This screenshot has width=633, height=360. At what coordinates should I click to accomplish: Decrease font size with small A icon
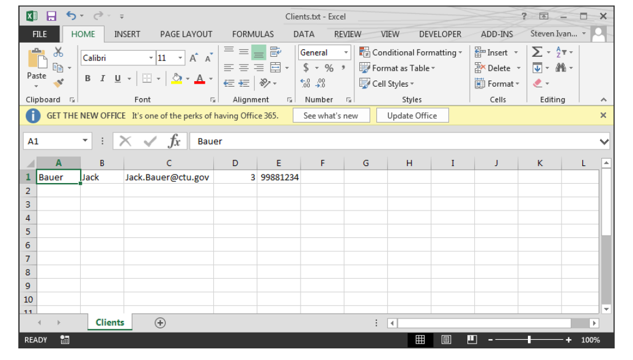coord(209,57)
